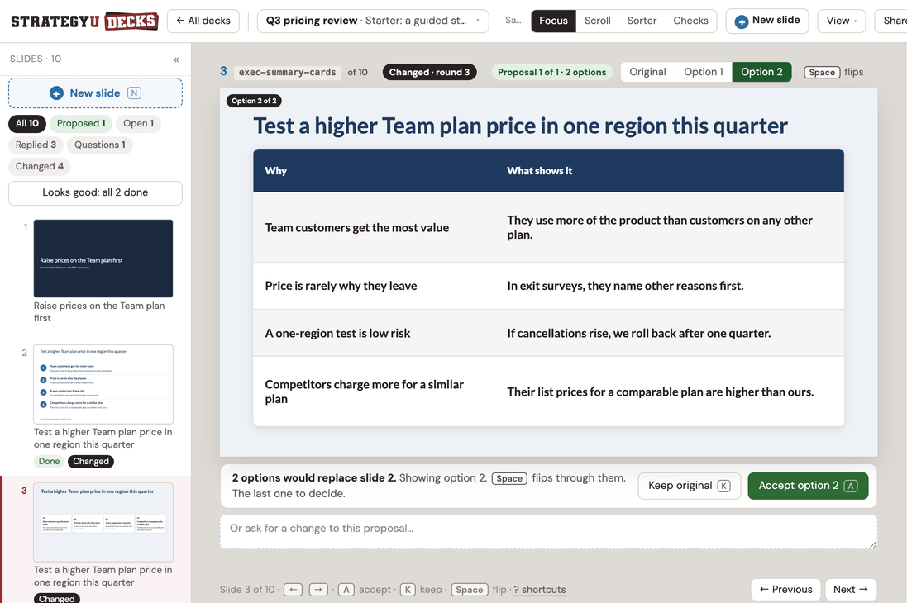Open the Checks tab

point(690,21)
